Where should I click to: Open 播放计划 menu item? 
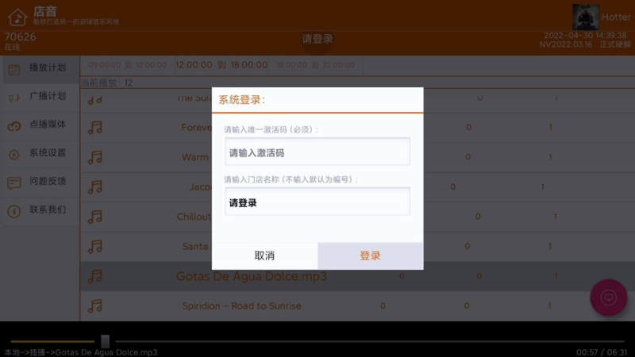tap(48, 68)
